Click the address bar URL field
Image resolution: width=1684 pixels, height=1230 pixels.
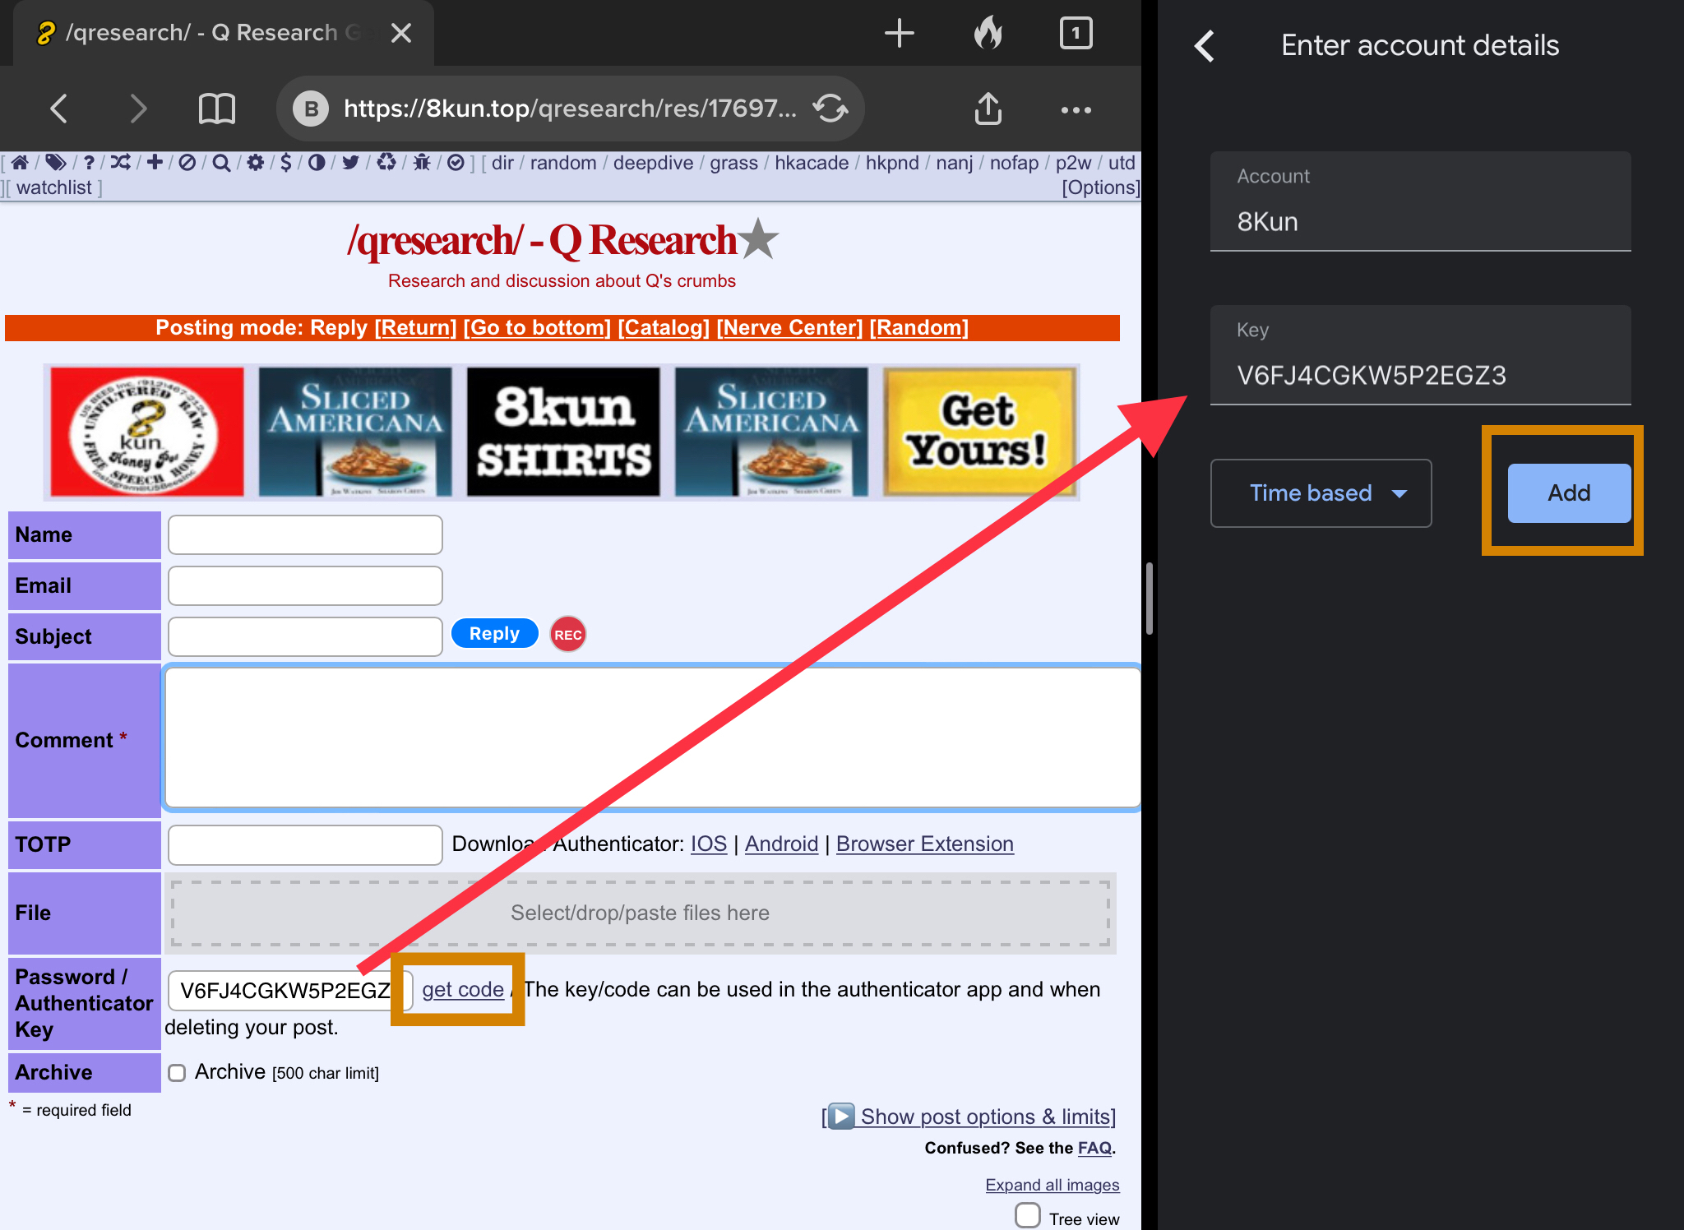(570, 109)
